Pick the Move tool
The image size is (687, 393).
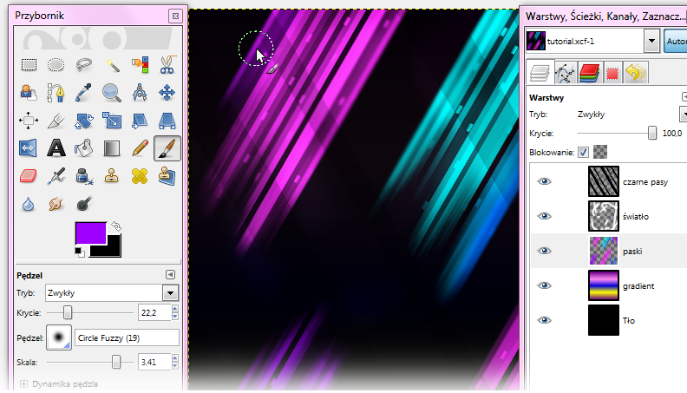tap(167, 91)
